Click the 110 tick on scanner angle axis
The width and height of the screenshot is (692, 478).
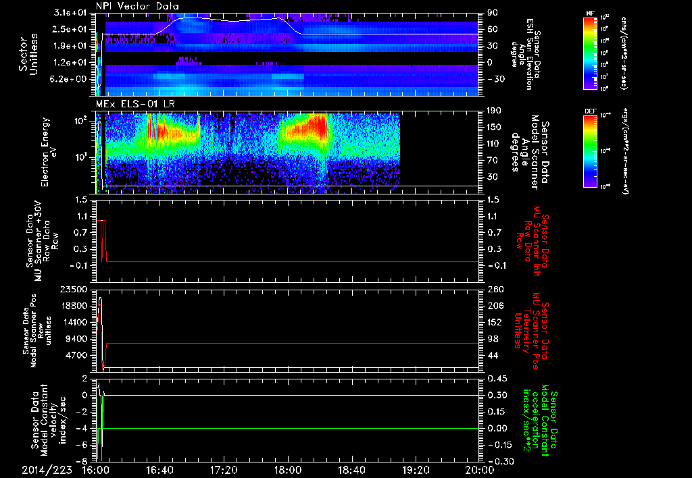point(494,144)
